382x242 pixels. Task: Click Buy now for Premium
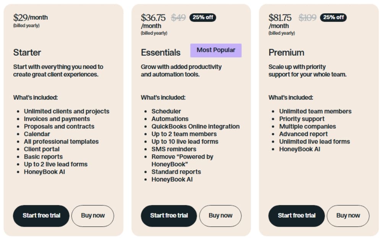click(348, 216)
